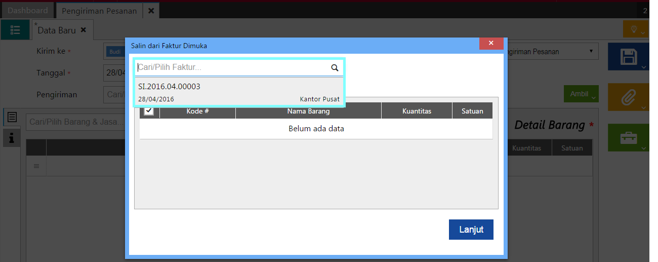Click the Cari/Pilih Barang & Jasa field

(x=76, y=122)
